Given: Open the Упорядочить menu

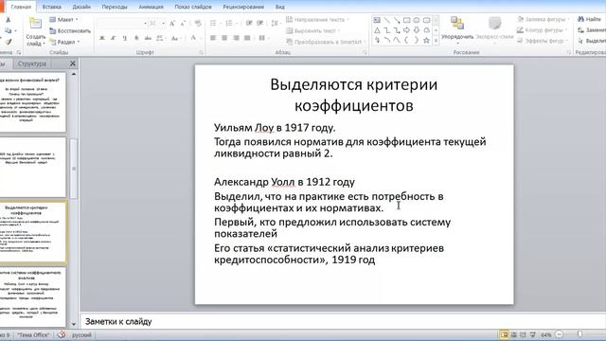Looking at the screenshot, I should click(457, 29).
